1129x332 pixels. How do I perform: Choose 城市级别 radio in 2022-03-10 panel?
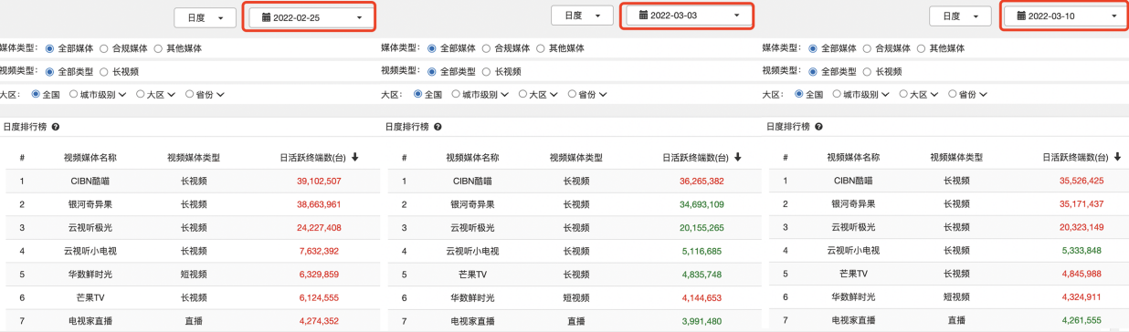[x=836, y=94]
